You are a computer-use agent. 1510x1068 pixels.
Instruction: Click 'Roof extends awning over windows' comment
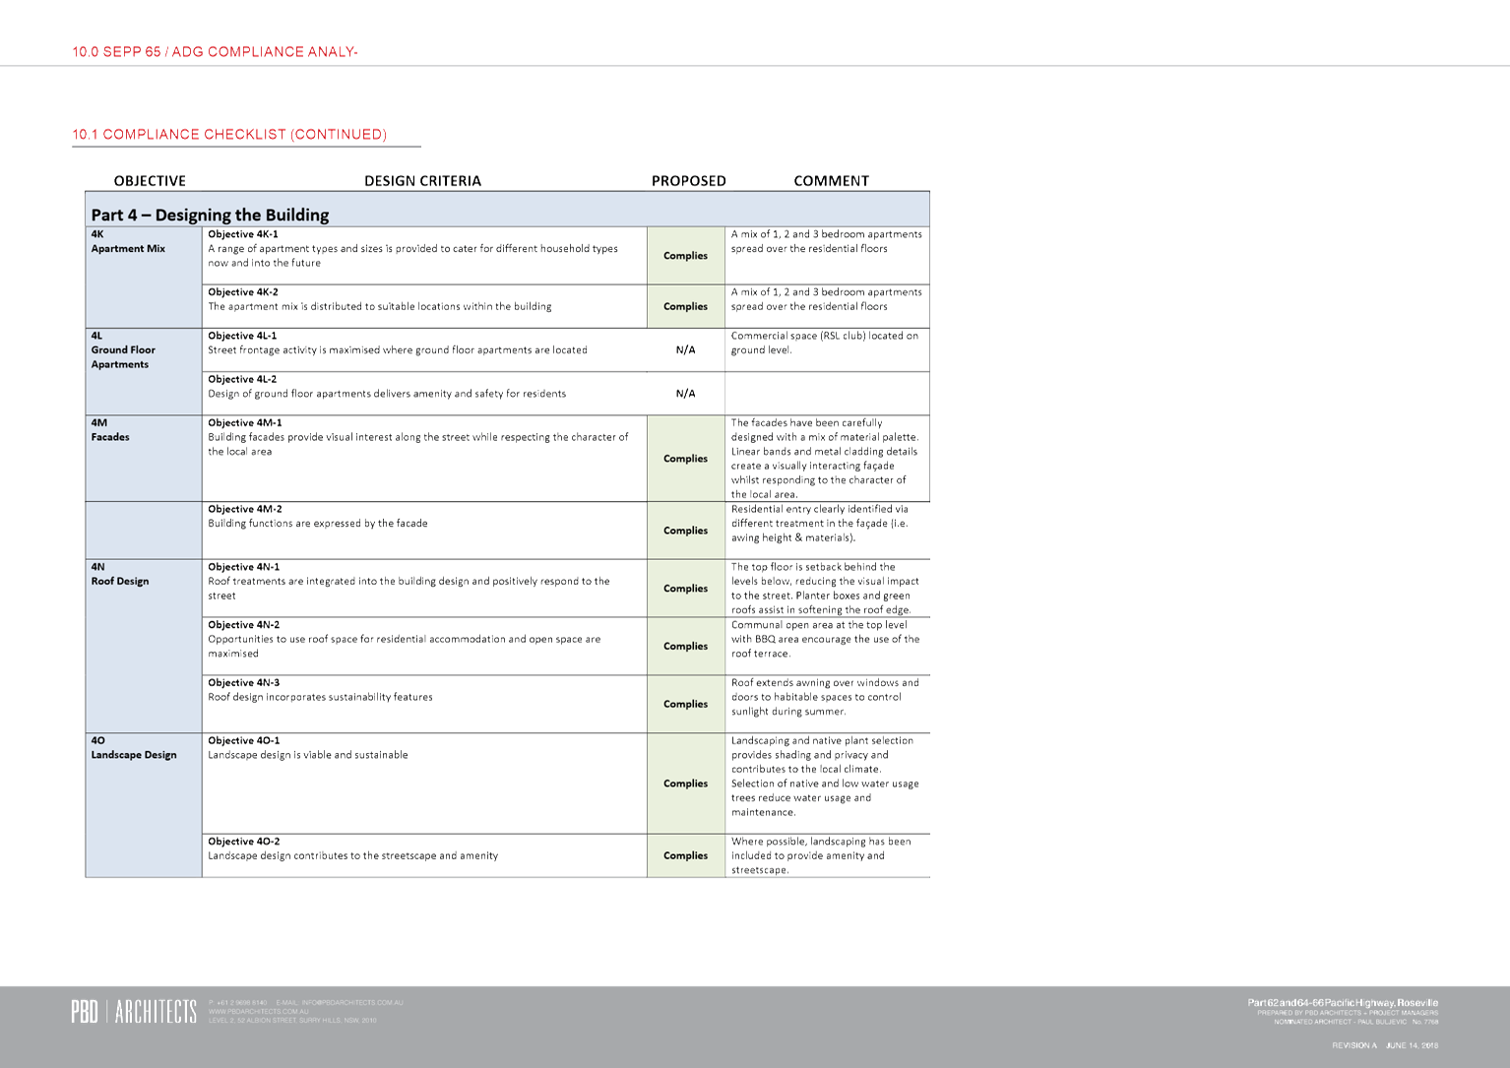[x=825, y=697]
